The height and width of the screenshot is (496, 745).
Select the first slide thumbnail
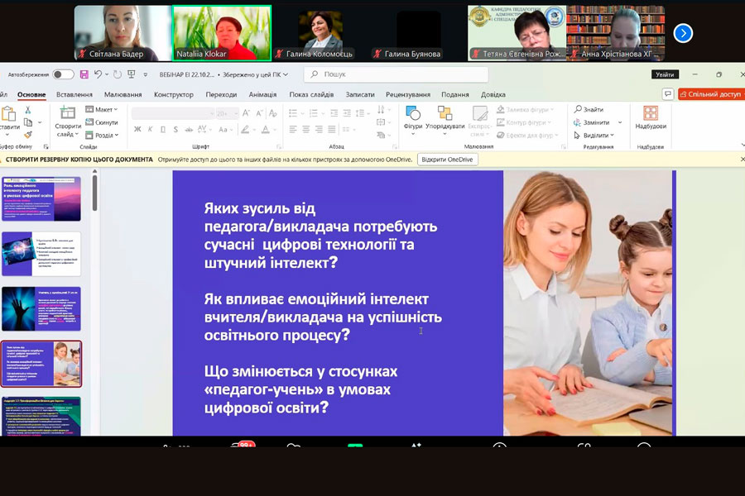[41, 198]
